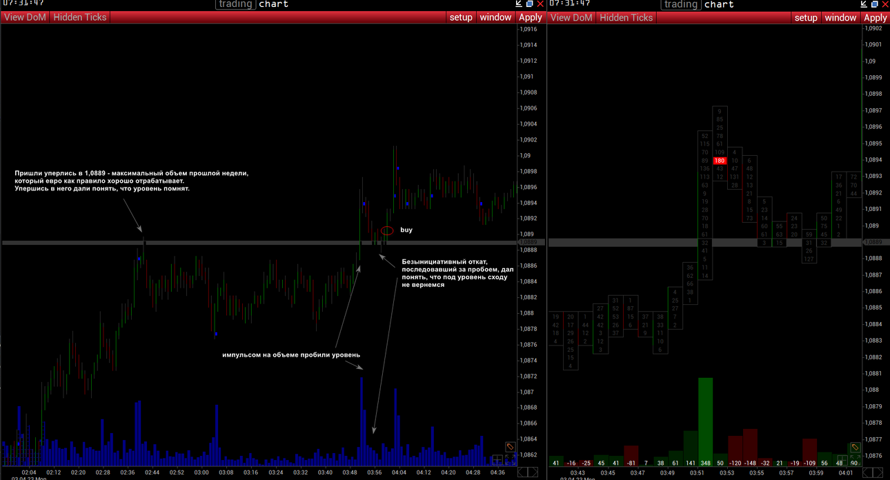Screen dimensions: 890x480
Task: Close the cluster chart window
Action: (884, 4)
